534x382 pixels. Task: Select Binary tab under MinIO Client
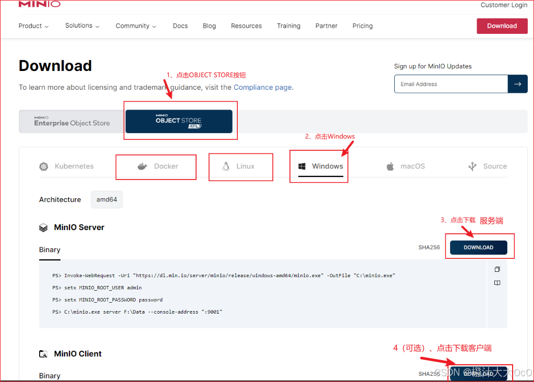[x=50, y=376]
